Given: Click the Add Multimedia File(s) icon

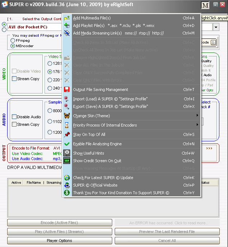Looking at the screenshot, I should 67,18.
